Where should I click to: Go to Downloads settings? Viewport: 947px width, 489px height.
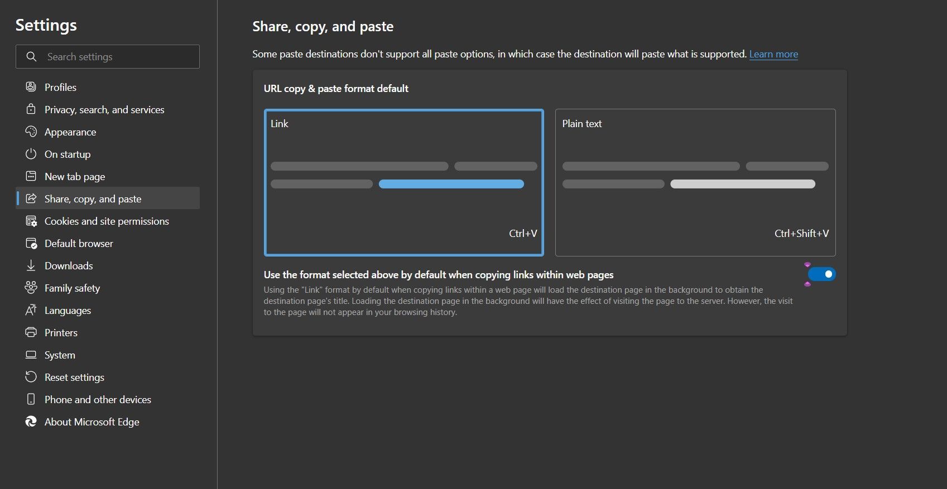tap(108, 265)
